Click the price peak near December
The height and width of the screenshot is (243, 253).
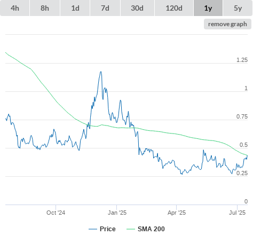tap(101, 72)
